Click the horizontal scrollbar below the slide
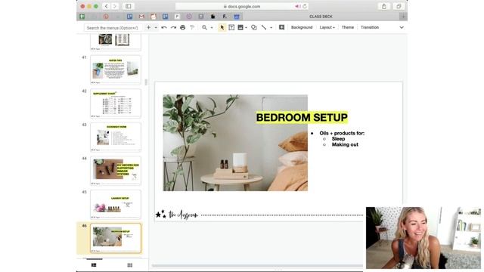484x272 pixels. coord(257,265)
